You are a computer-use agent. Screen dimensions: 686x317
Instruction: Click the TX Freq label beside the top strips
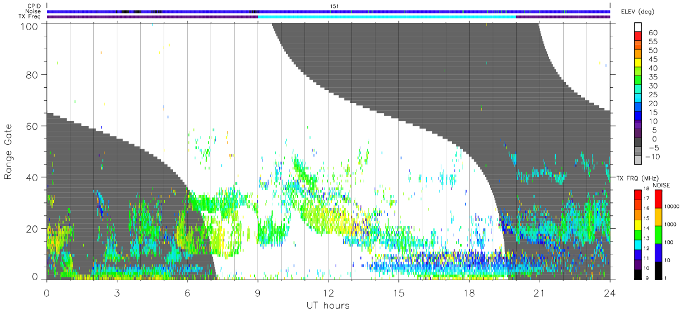point(31,17)
